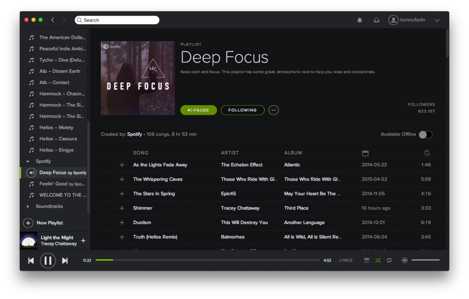The width and height of the screenshot is (469, 299).
Task: Add The Stars In Spring to library
Action: 122,193
